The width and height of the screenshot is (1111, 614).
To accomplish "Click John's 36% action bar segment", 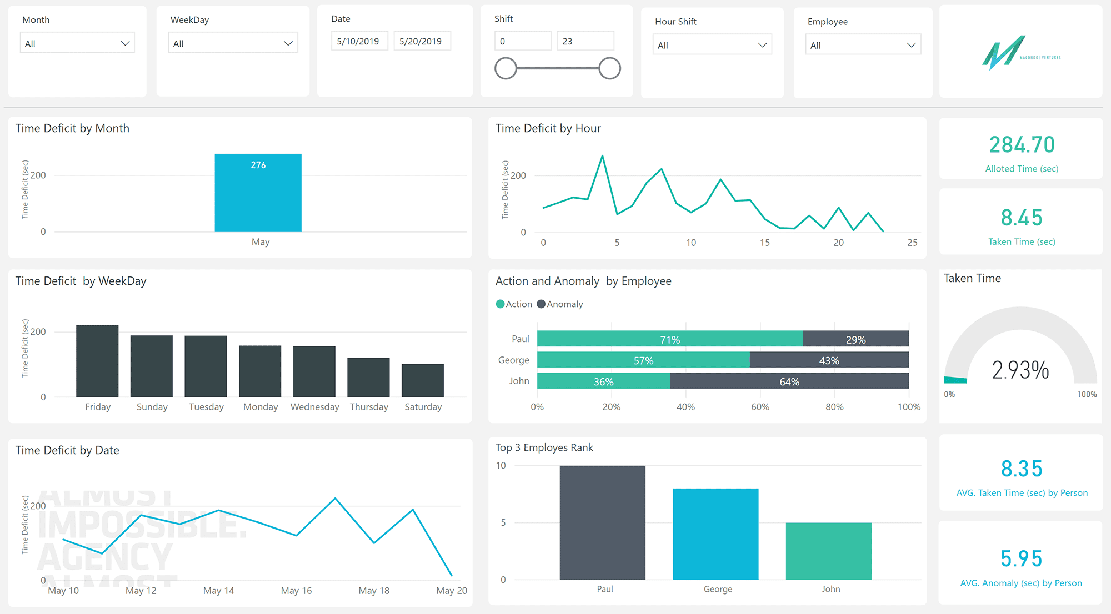I will 603,381.
